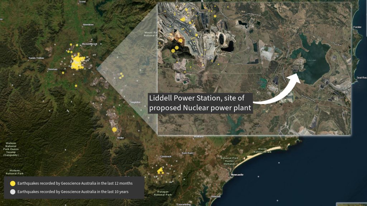Click the yellow earthquake cluster below Cessnock
Image resolution: width=367 pixels, height=206 pixels.
point(160,171)
